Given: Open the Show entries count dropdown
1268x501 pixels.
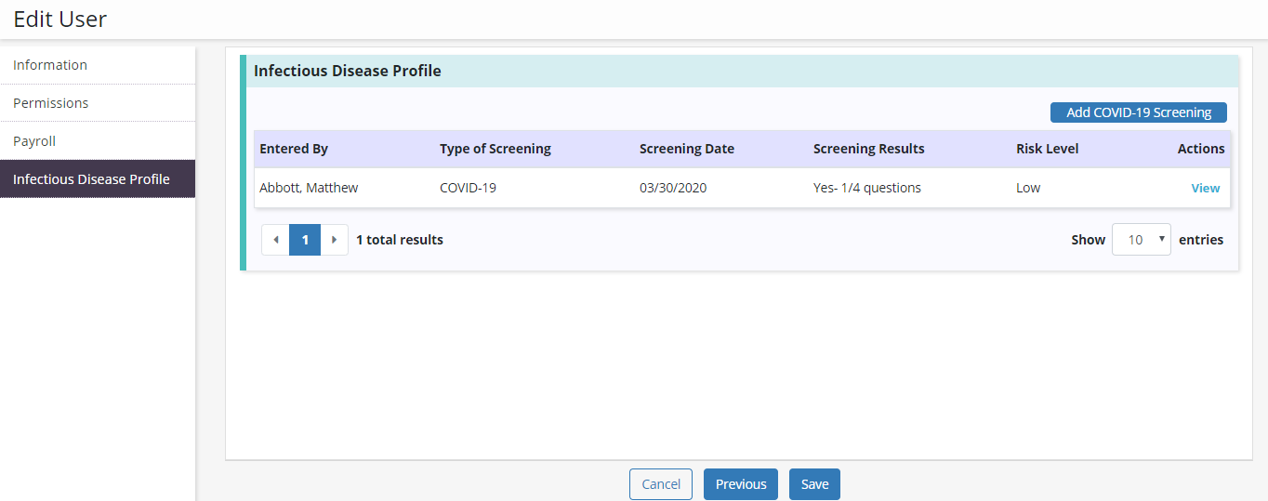Looking at the screenshot, I should tap(1141, 240).
